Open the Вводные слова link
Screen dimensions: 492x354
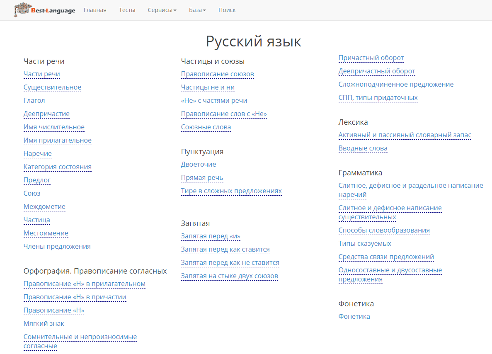(363, 148)
